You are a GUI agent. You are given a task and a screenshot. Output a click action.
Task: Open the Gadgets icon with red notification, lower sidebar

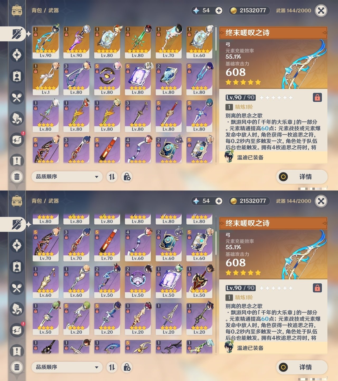pos(17,330)
